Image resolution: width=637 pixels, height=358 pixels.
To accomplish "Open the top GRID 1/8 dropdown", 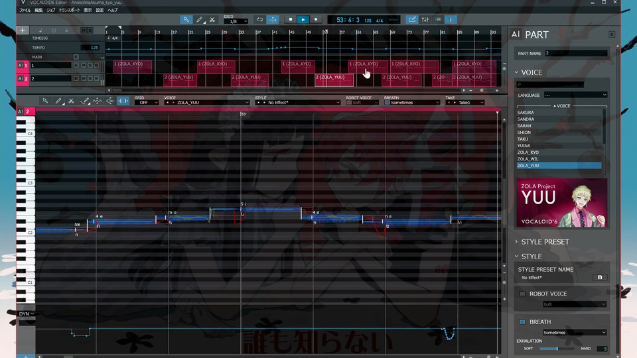I will click(236, 21).
